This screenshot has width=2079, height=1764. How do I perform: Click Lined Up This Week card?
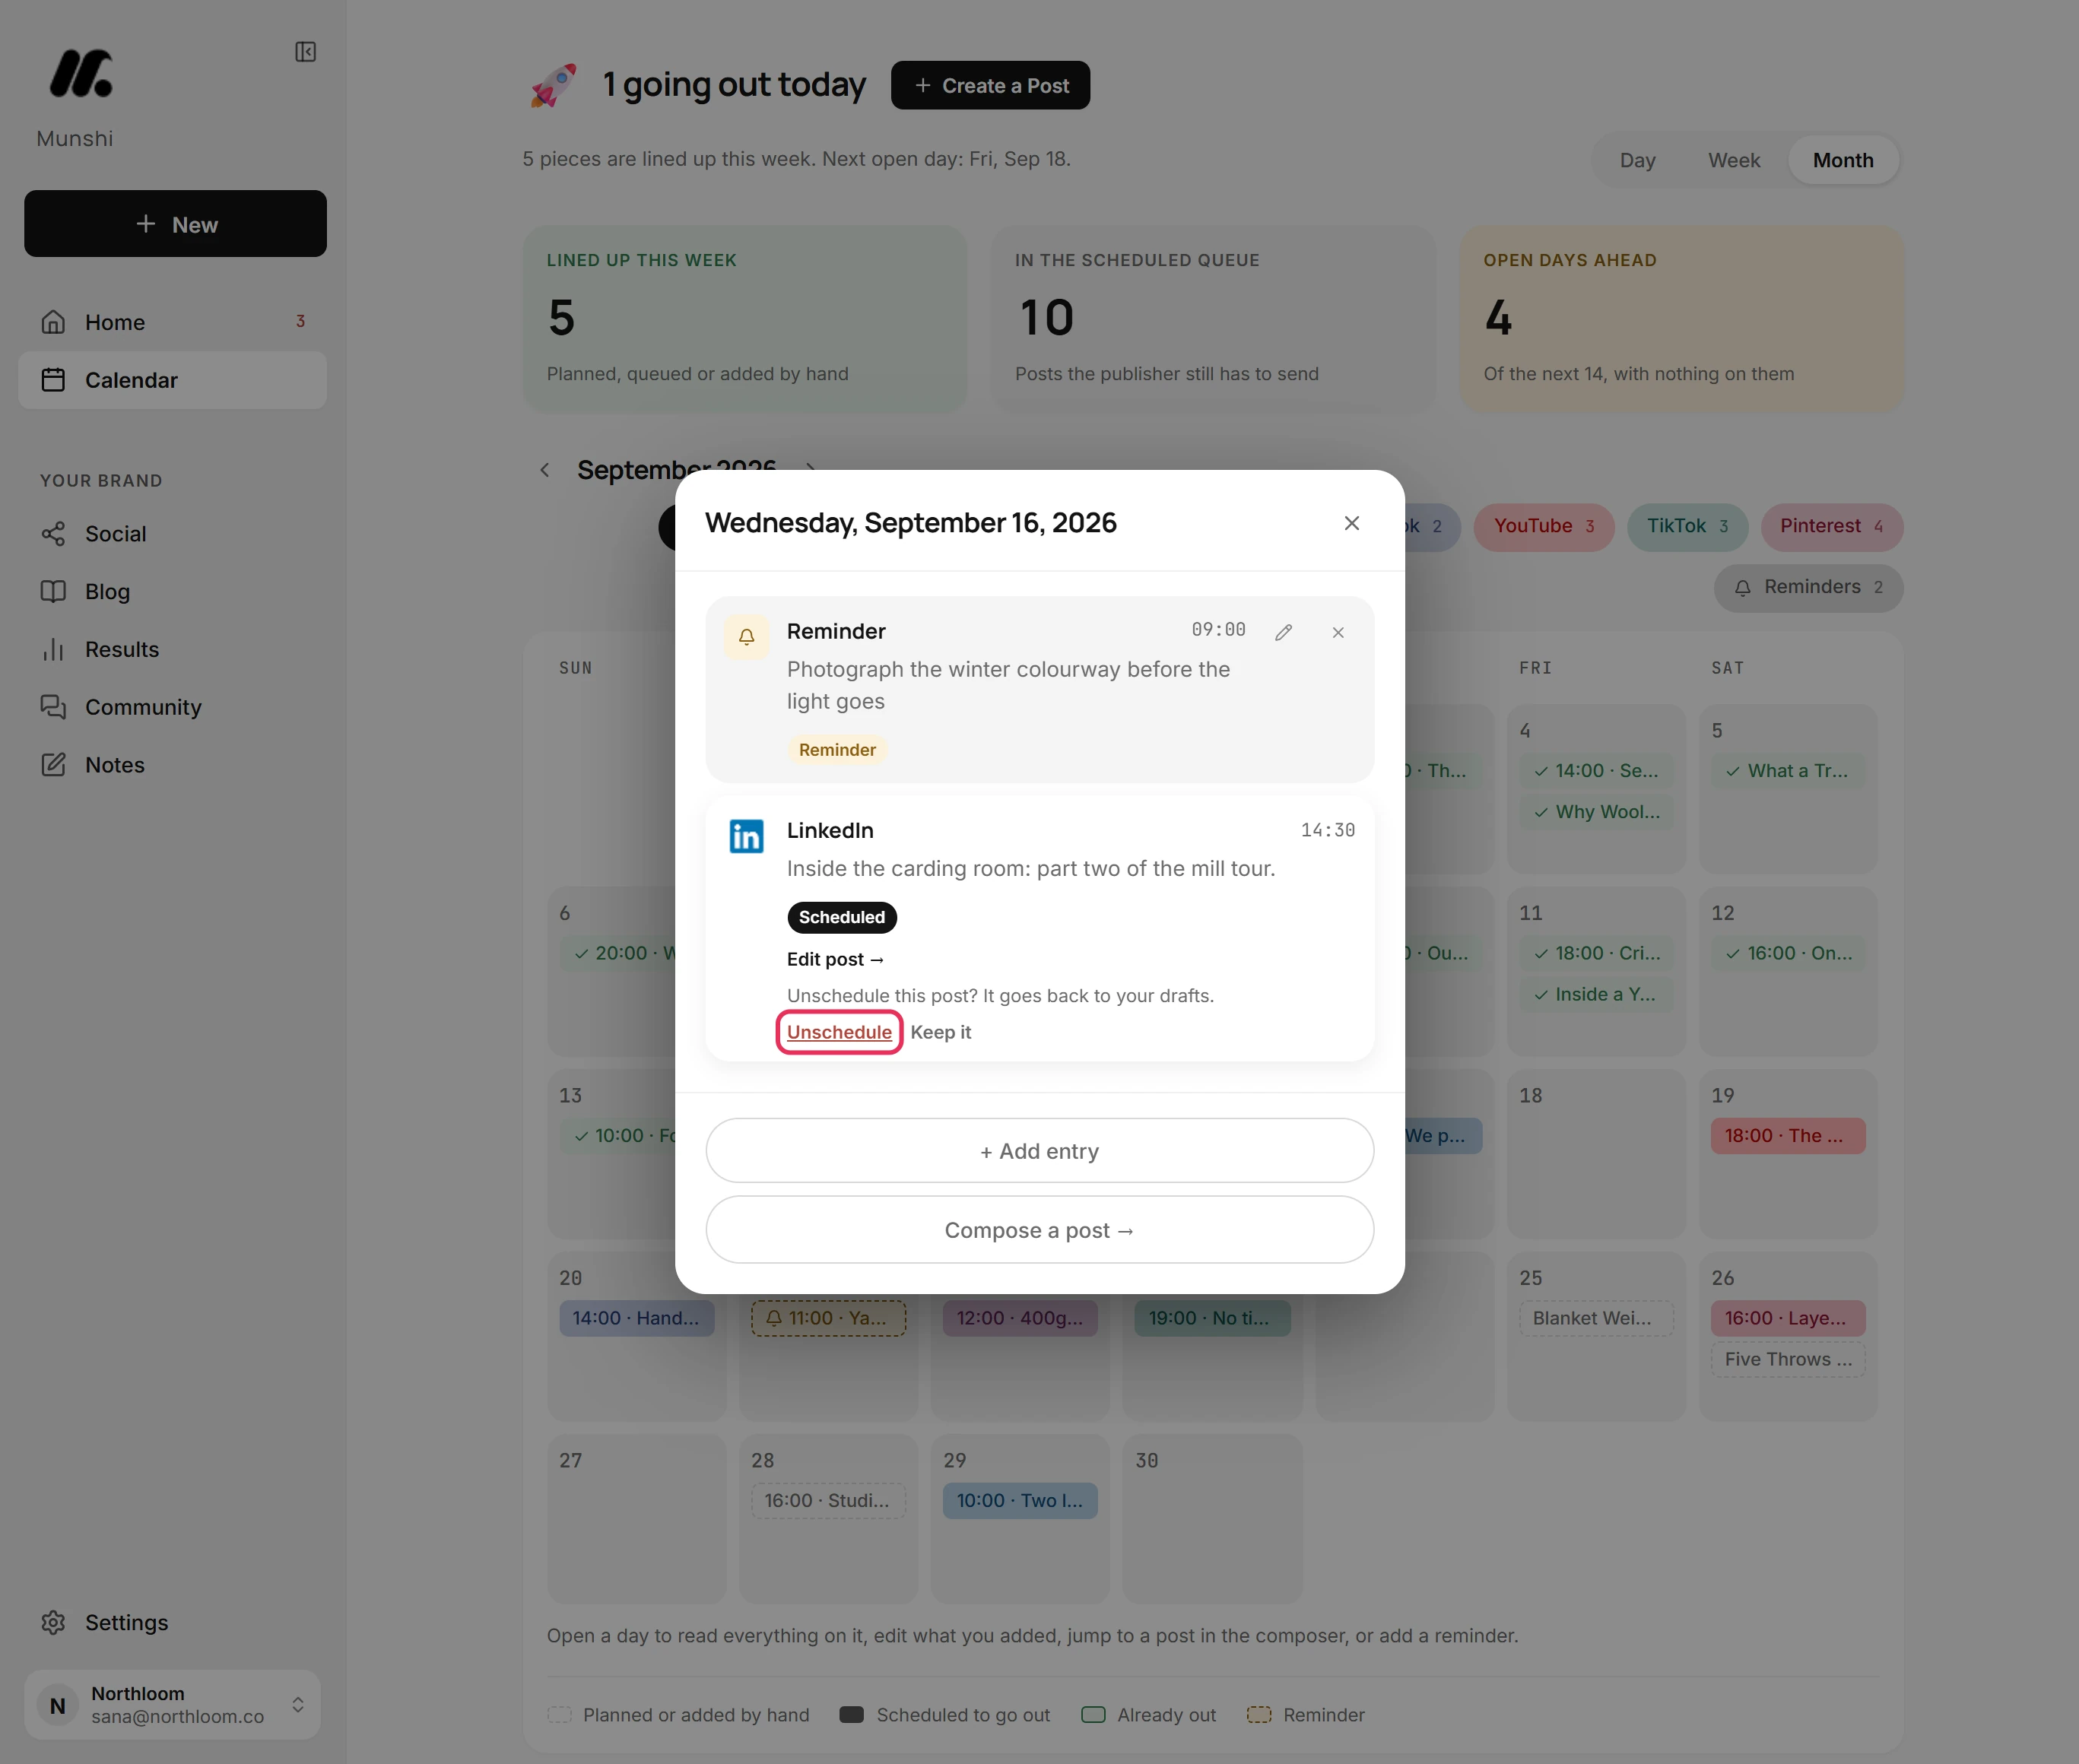tap(744, 318)
